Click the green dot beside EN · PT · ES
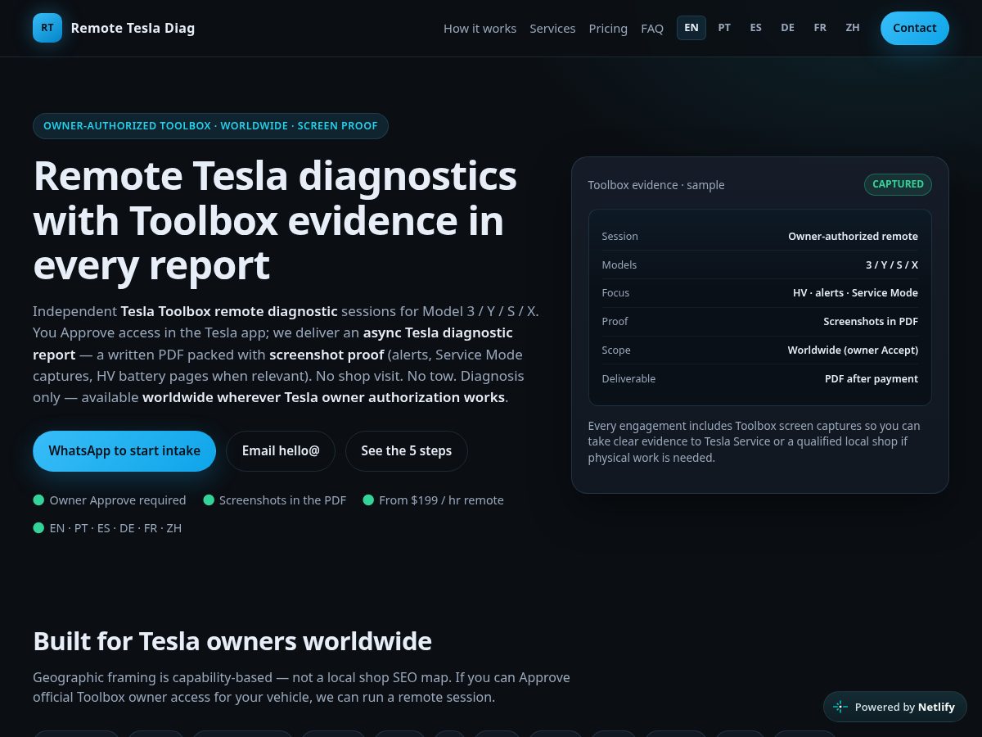 pos(38,528)
